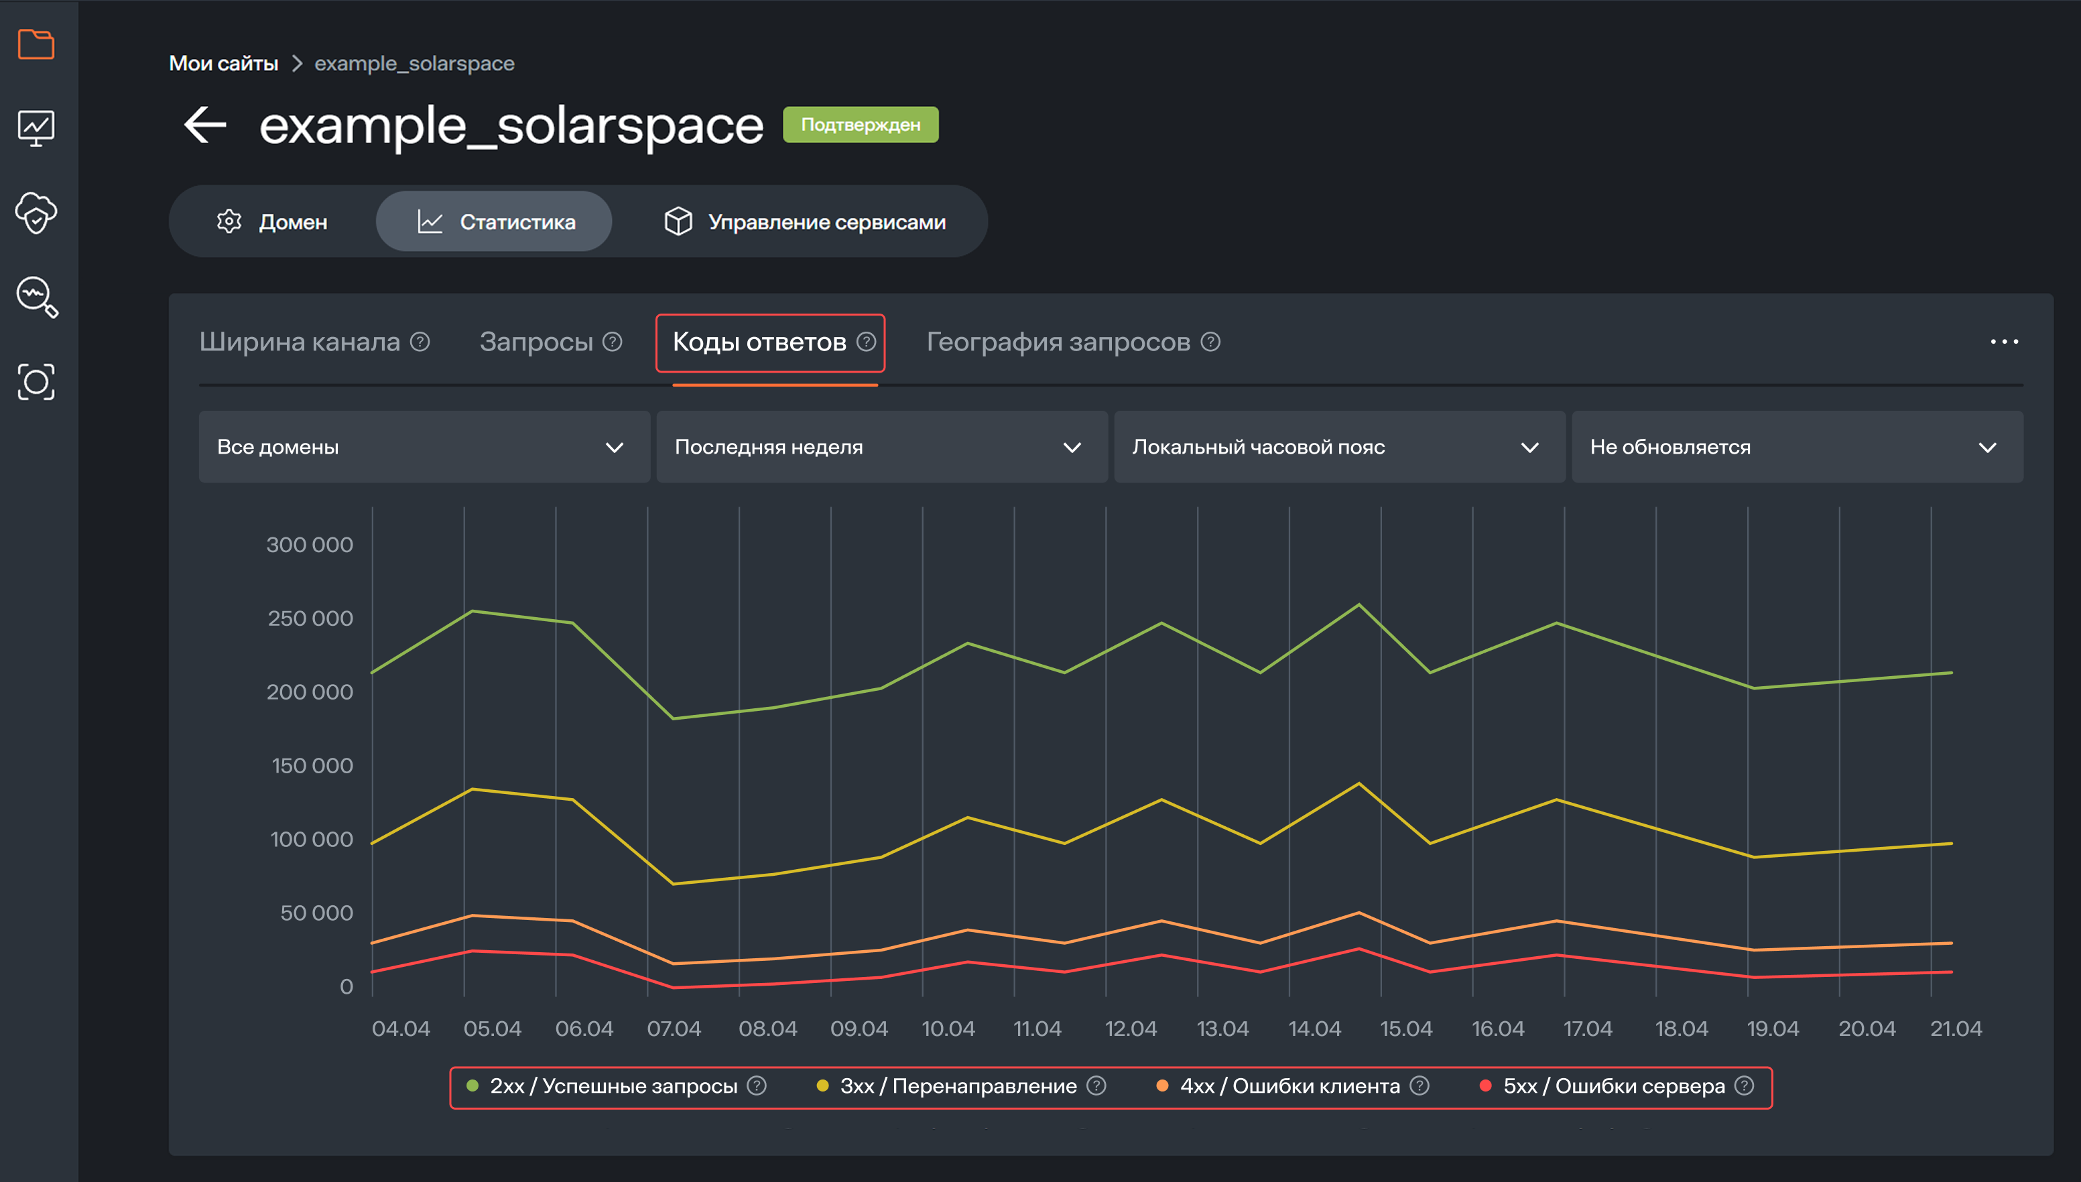Click the orange 4xx legend color dot
Viewport: 2081px width, 1182px height.
(1162, 1086)
